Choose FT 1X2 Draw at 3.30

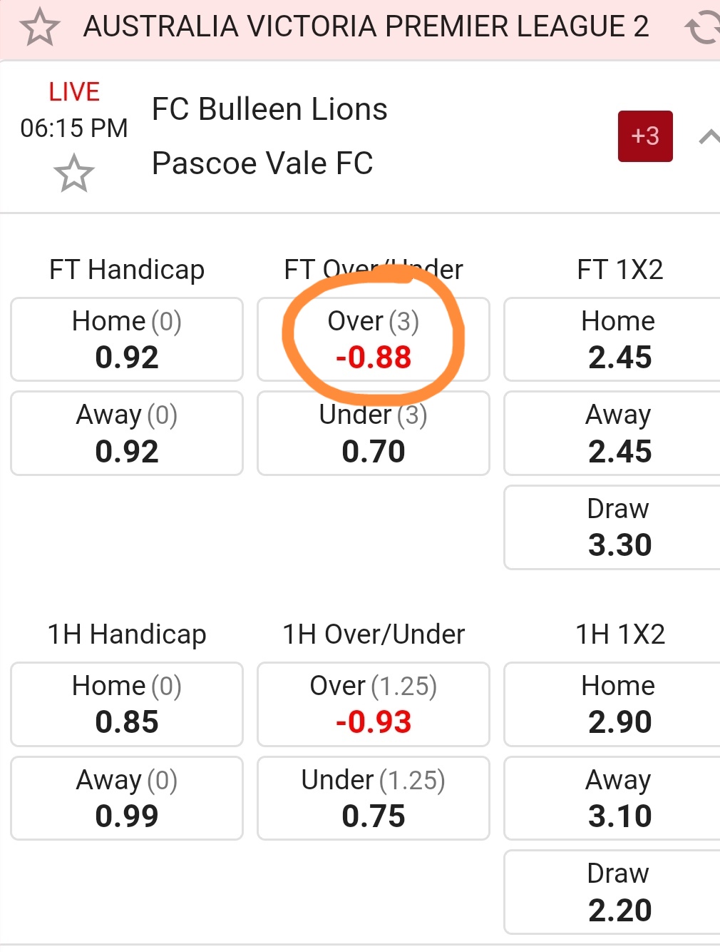pos(617,527)
